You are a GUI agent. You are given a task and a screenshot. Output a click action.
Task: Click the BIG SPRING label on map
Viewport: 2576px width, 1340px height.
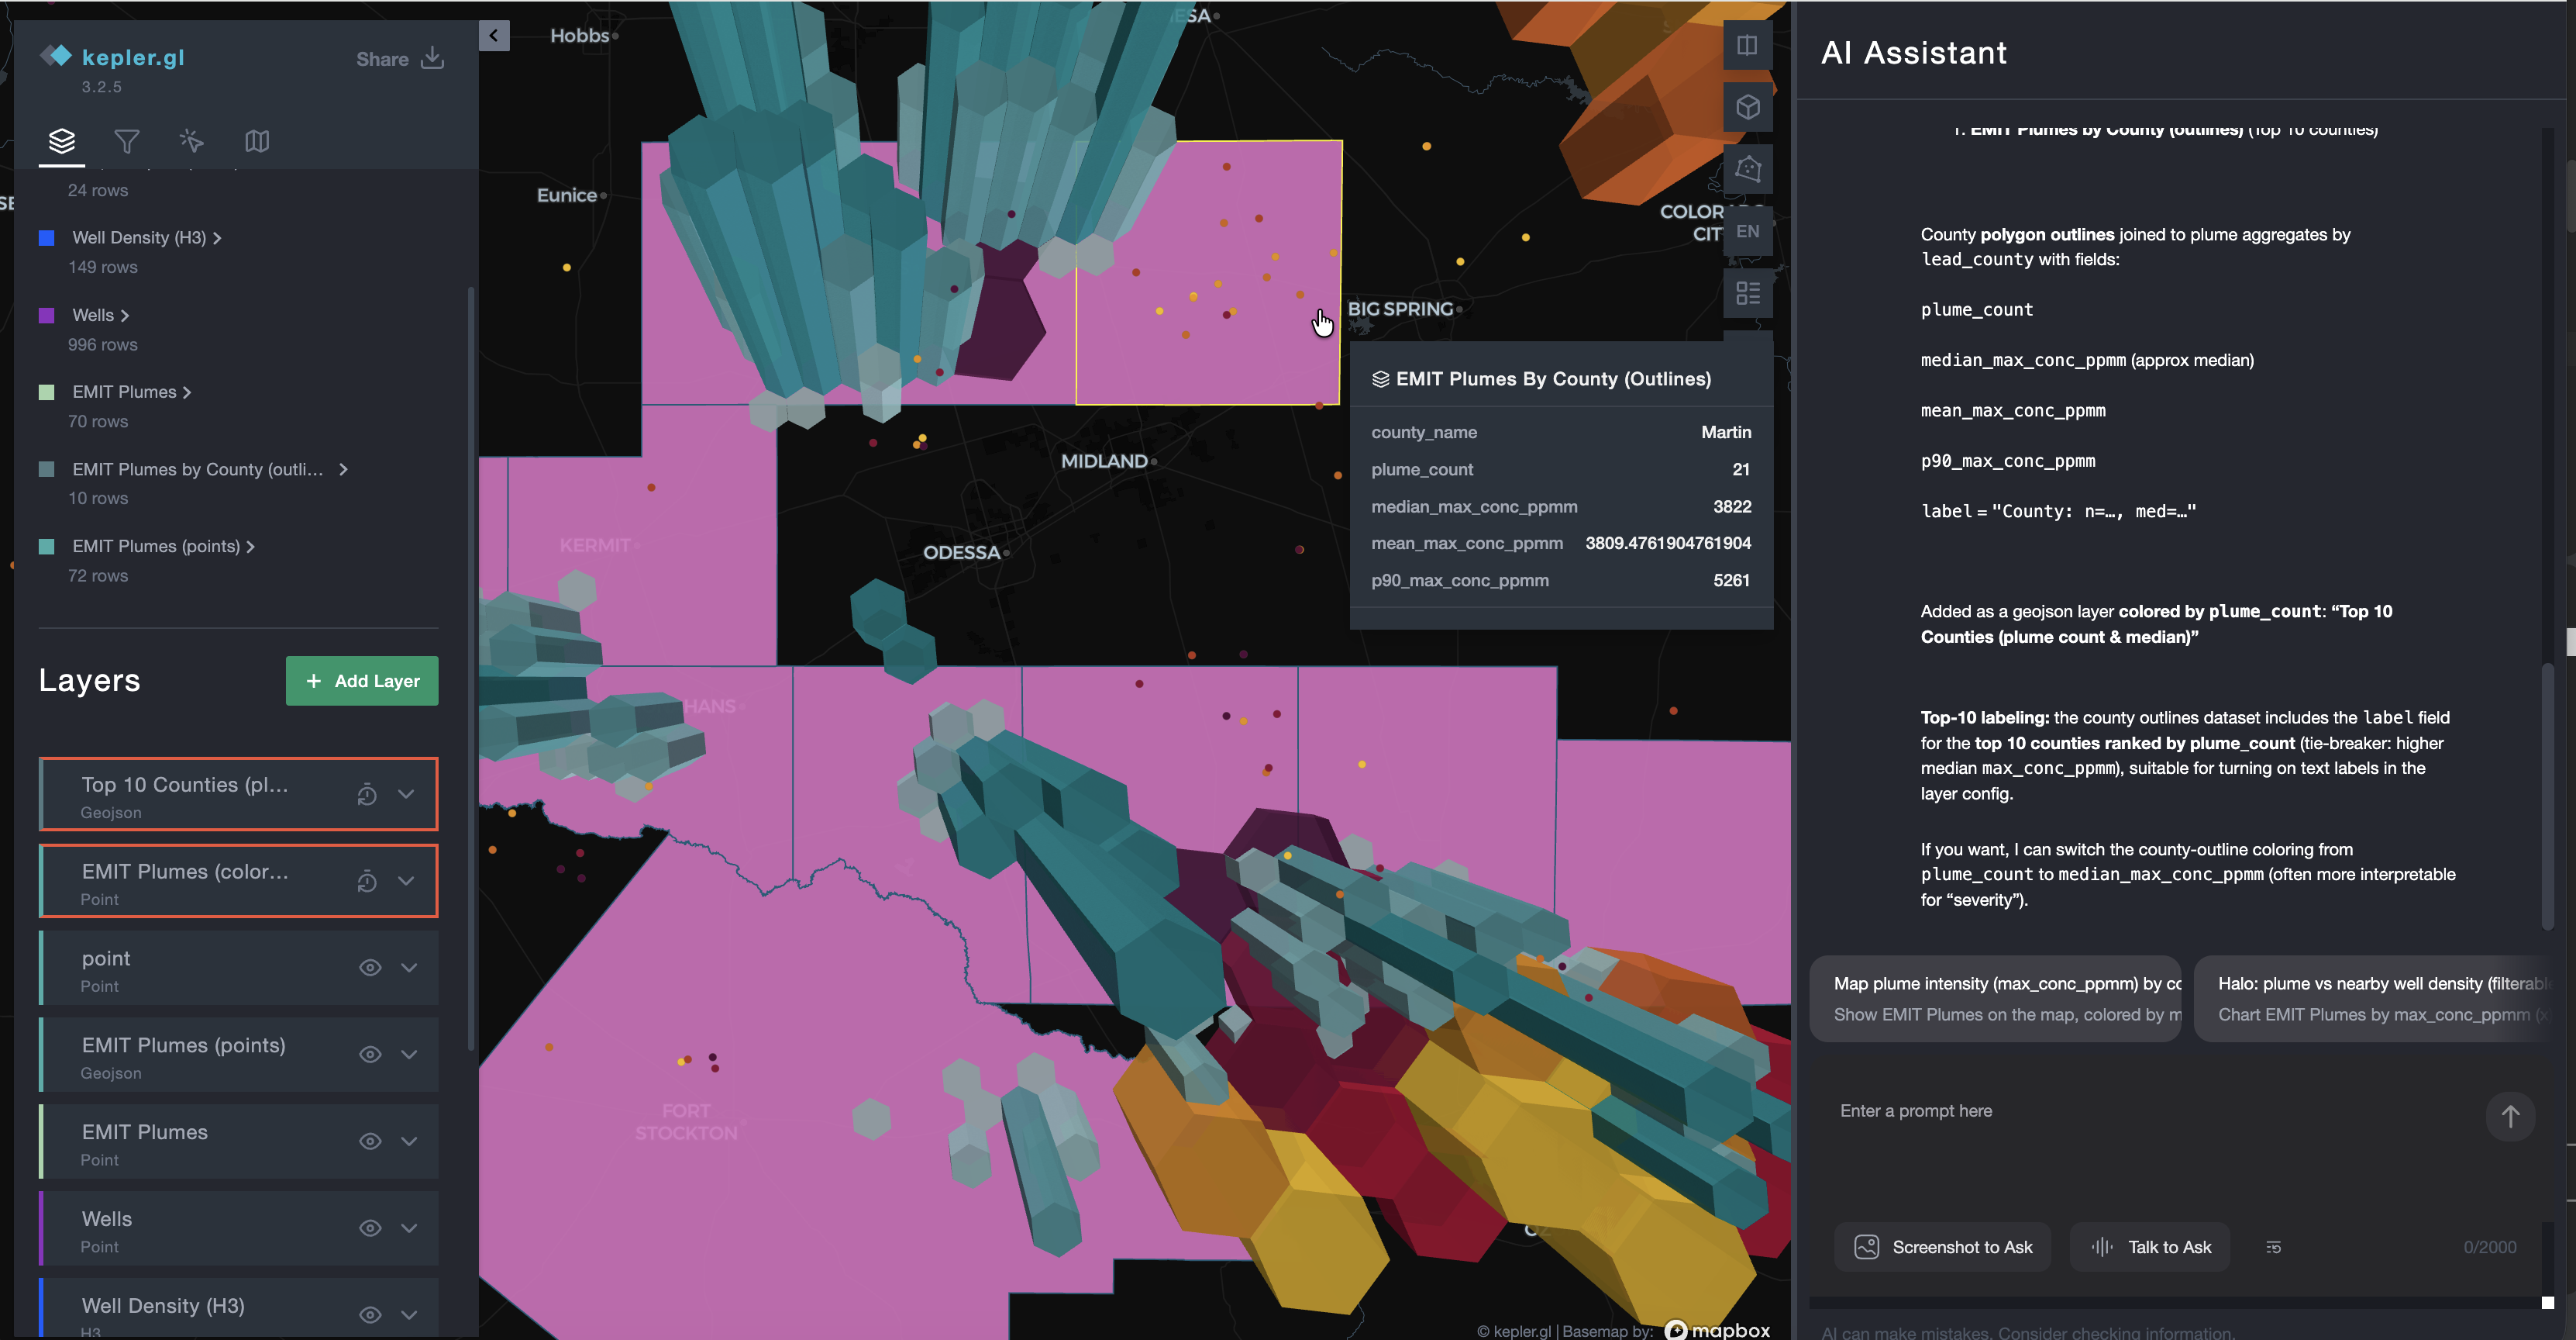(x=1400, y=309)
